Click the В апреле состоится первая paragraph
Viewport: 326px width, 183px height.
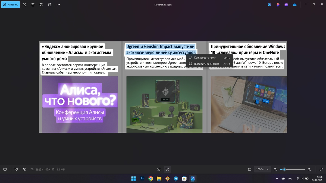(x=79, y=69)
